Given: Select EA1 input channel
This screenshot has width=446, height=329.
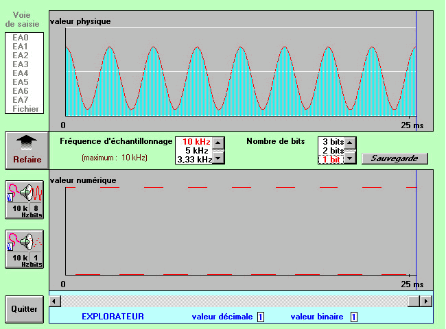Looking at the screenshot, I should (21, 47).
